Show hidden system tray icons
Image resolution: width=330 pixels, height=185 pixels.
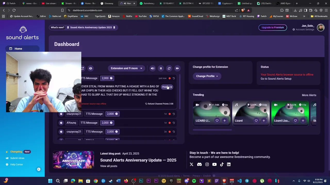[294, 181]
